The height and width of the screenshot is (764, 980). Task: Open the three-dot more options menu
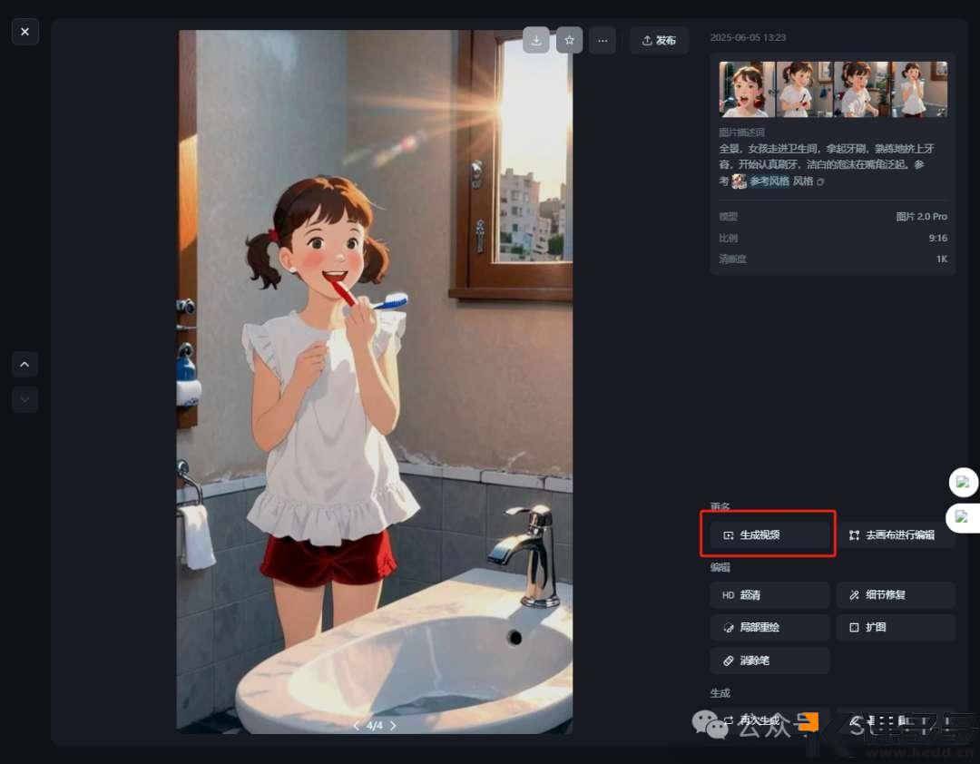click(602, 41)
